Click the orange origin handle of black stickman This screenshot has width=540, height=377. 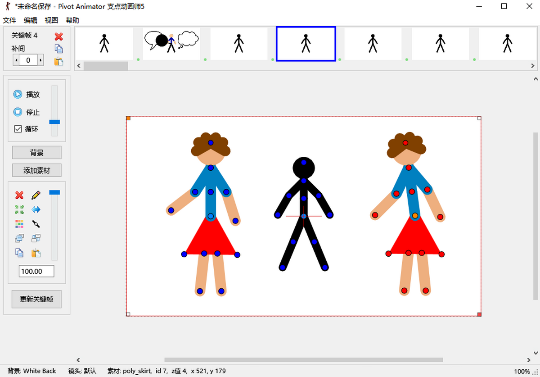click(304, 216)
